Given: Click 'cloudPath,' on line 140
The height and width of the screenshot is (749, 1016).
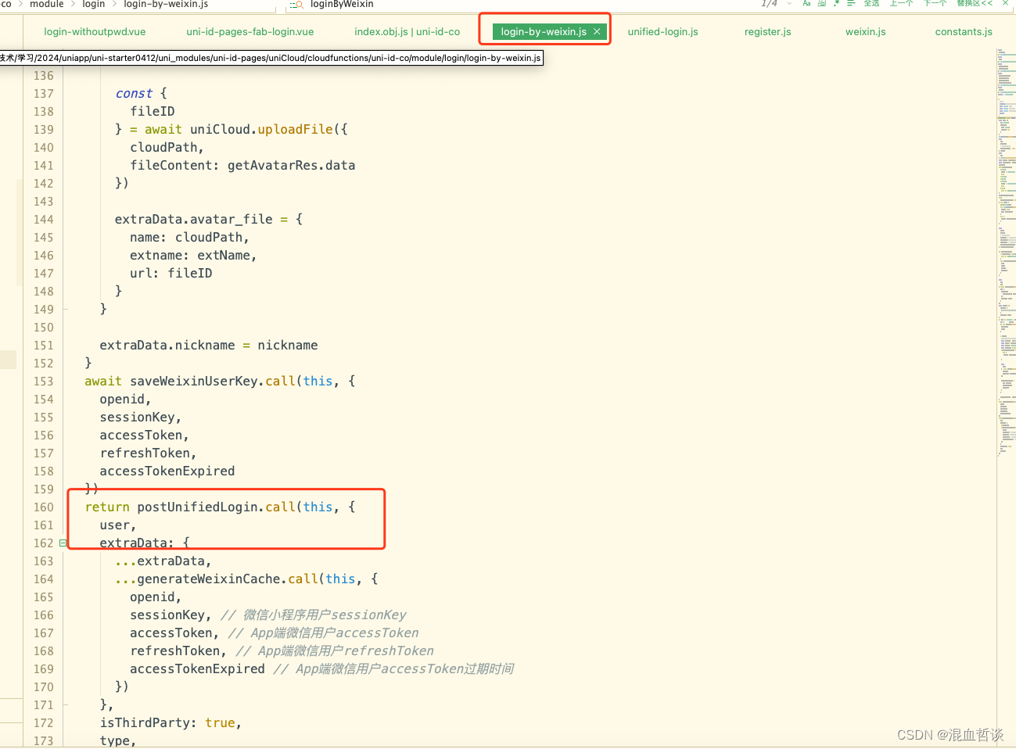Looking at the screenshot, I should [x=167, y=148].
